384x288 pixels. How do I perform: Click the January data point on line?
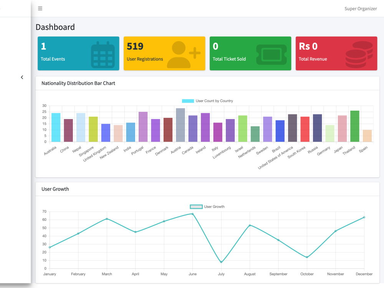tap(50, 247)
